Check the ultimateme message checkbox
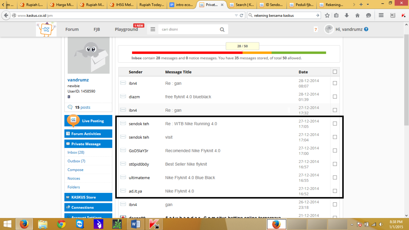The height and width of the screenshot is (230, 409). pos(335,177)
